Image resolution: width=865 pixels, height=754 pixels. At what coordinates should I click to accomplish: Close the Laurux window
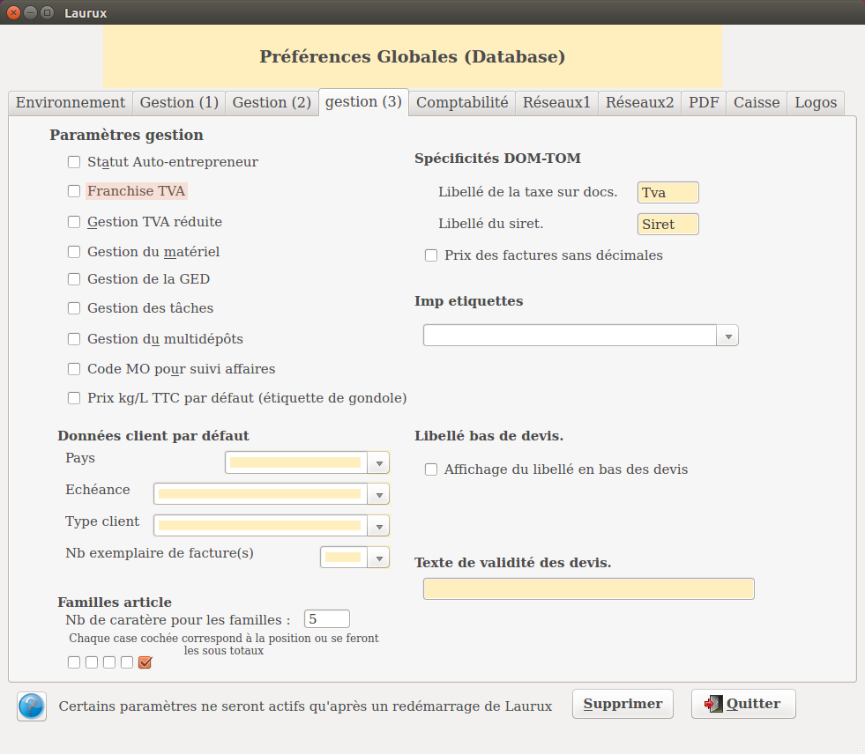(13, 12)
